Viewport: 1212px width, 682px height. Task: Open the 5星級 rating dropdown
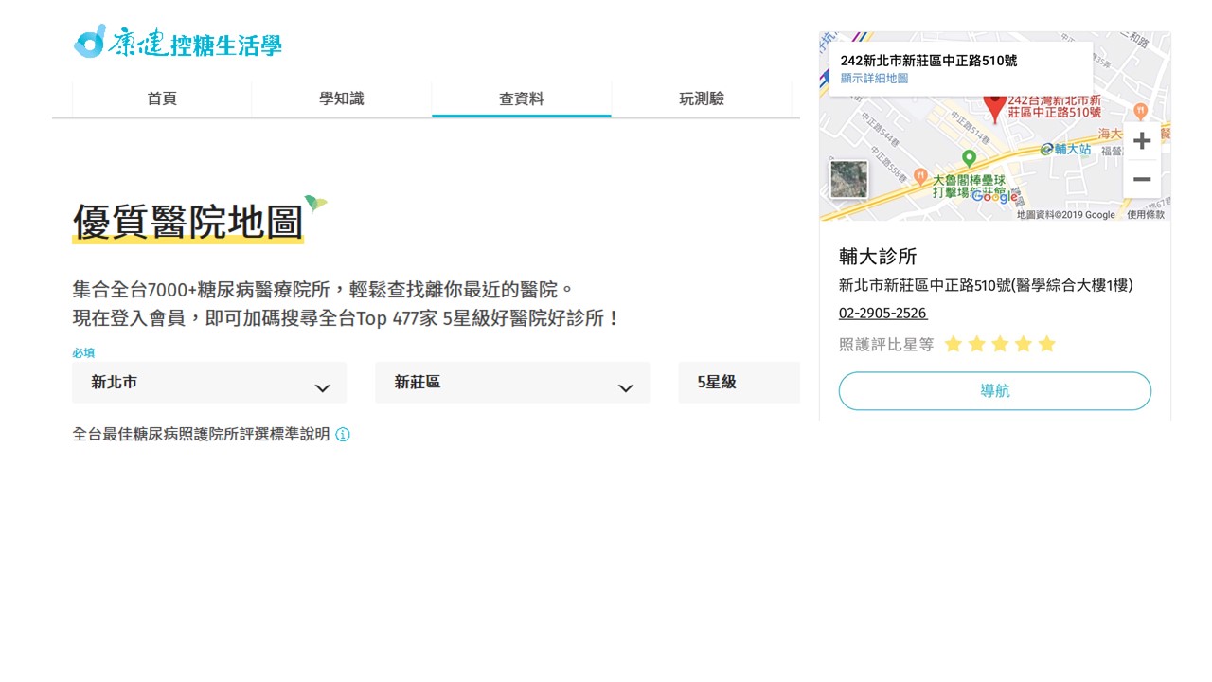coord(739,383)
